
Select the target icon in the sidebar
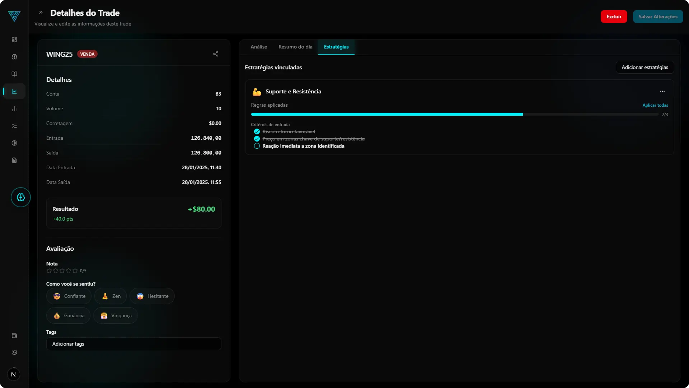click(14, 143)
